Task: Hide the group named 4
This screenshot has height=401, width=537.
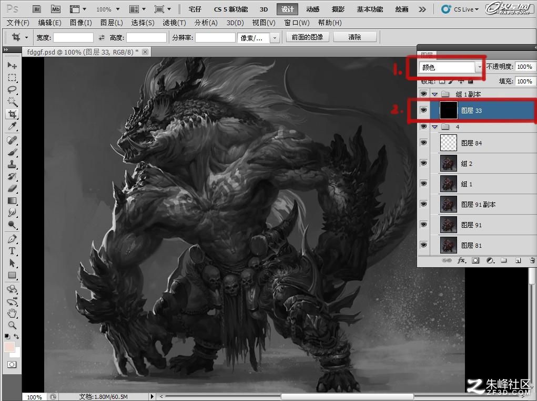Action: [423, 126]
